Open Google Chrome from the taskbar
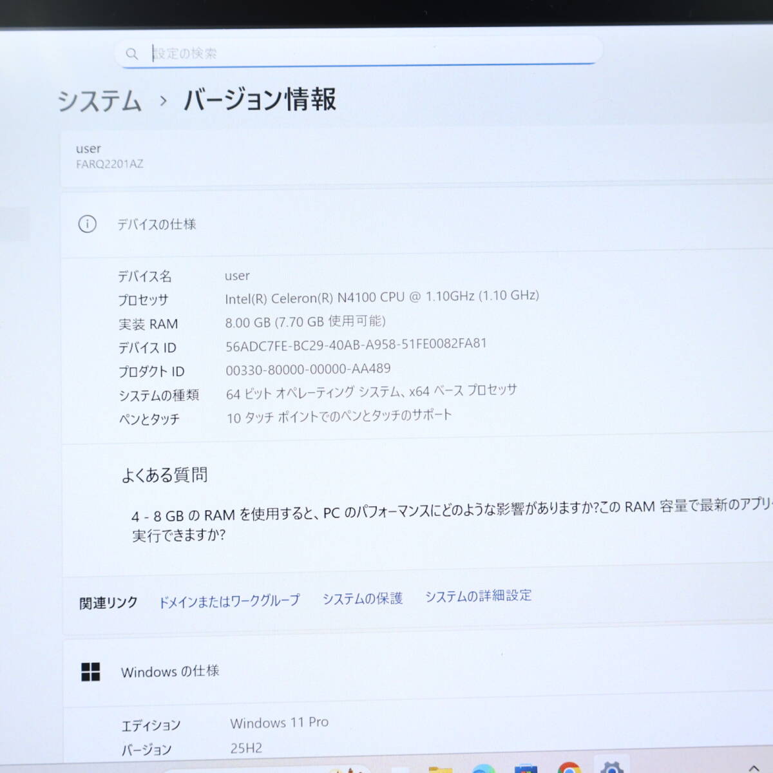 click(569, 768)
